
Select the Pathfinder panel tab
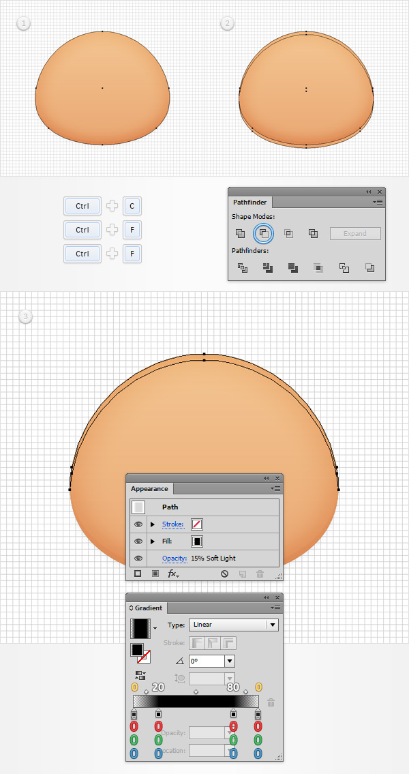(x=250, y=203)
